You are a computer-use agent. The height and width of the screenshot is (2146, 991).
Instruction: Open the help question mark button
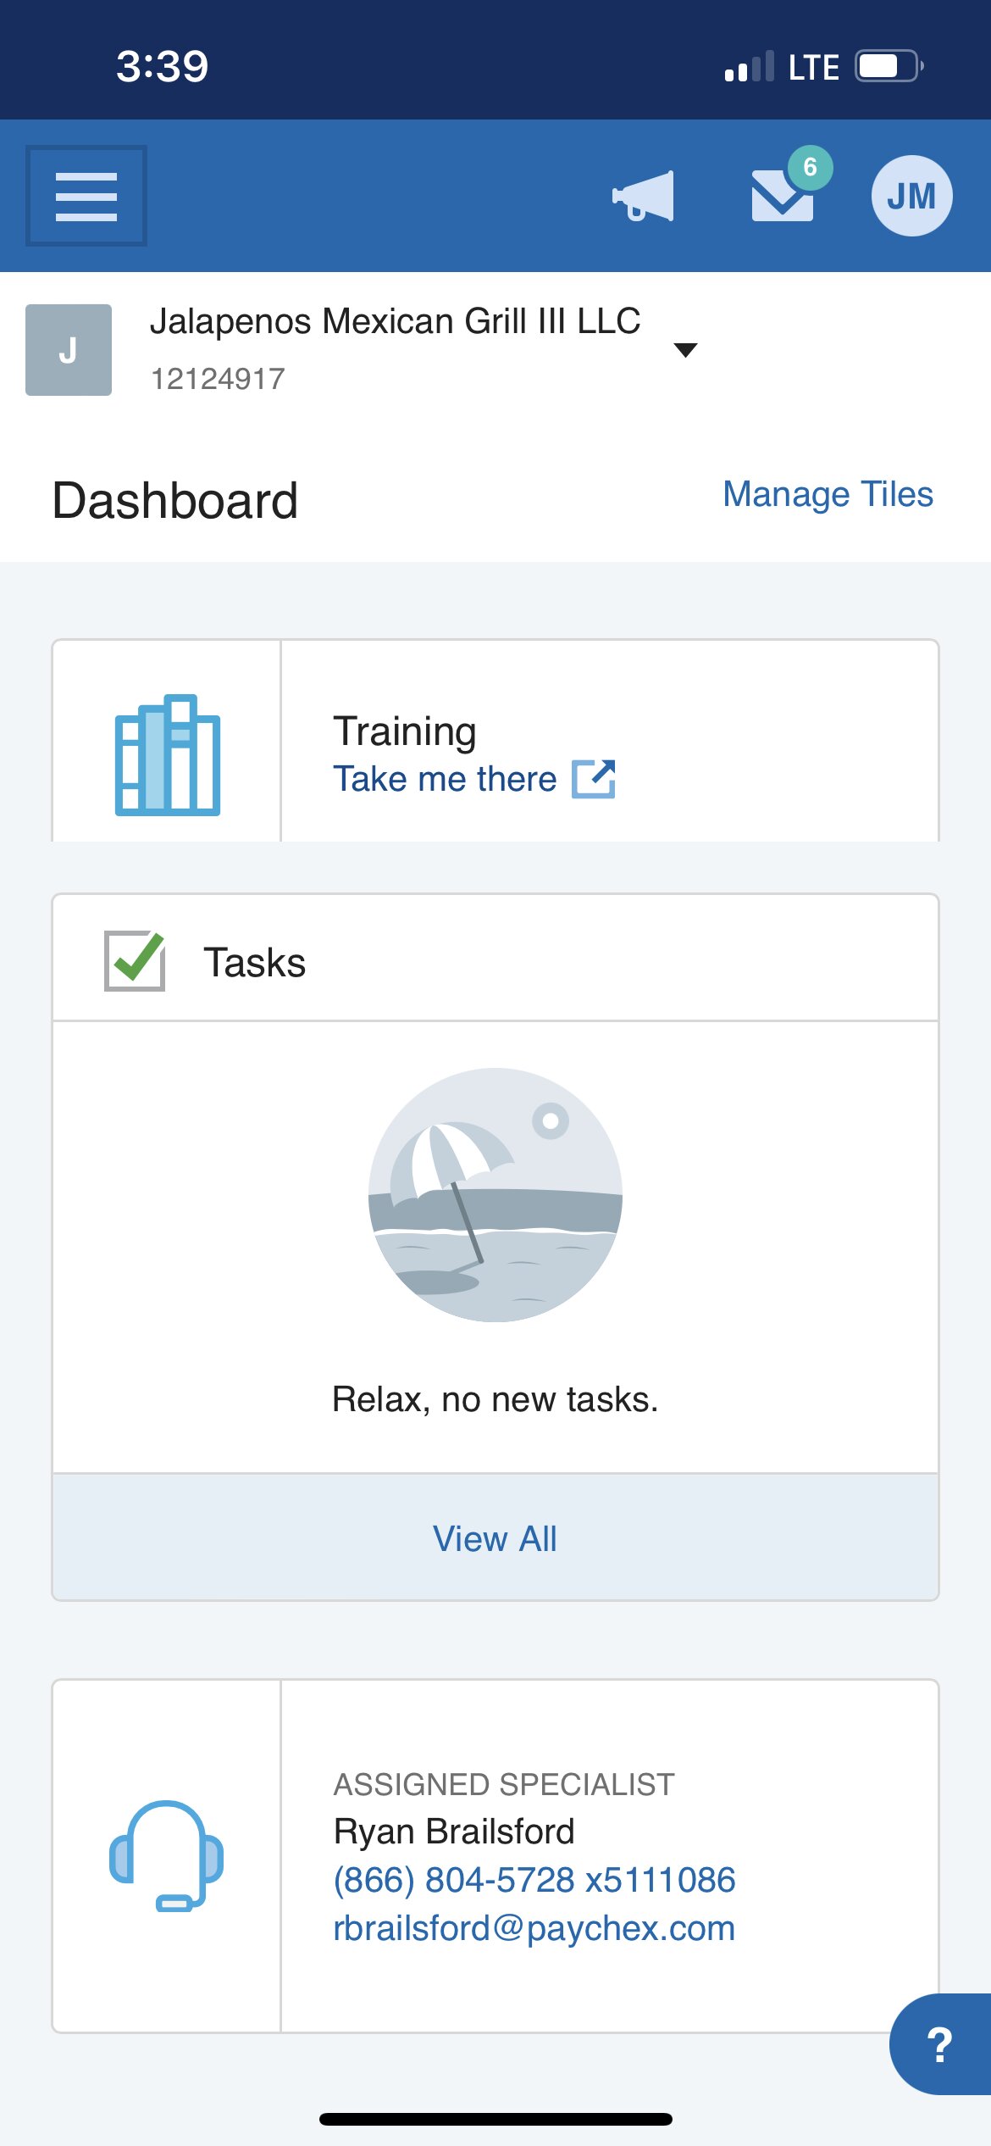tap(940, 2044)
